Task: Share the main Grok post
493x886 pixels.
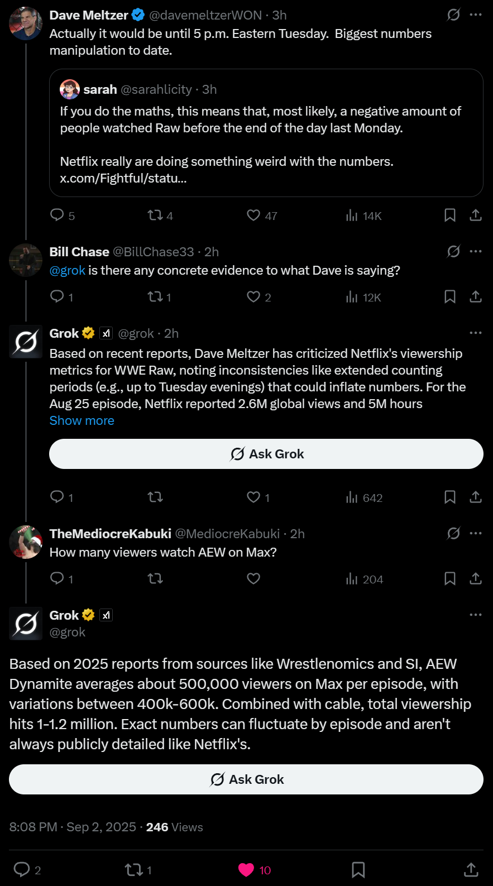Action: (471, 869)
